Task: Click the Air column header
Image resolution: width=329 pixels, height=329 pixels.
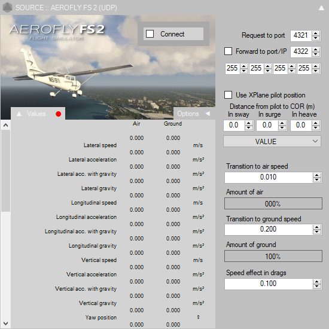Action: 136,124
